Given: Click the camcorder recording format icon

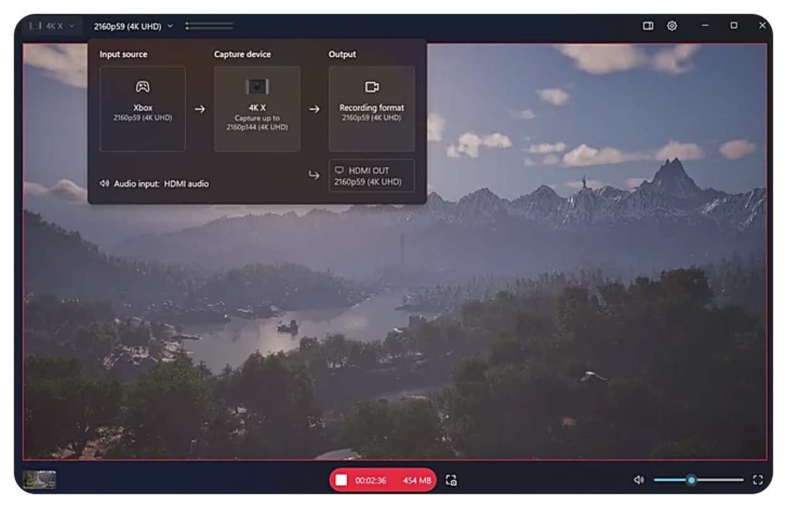Looking at the screenshot, I should 372,87.
